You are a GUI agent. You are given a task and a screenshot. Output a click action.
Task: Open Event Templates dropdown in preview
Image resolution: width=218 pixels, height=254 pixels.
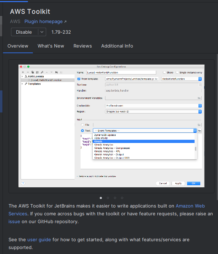point(145,131)
